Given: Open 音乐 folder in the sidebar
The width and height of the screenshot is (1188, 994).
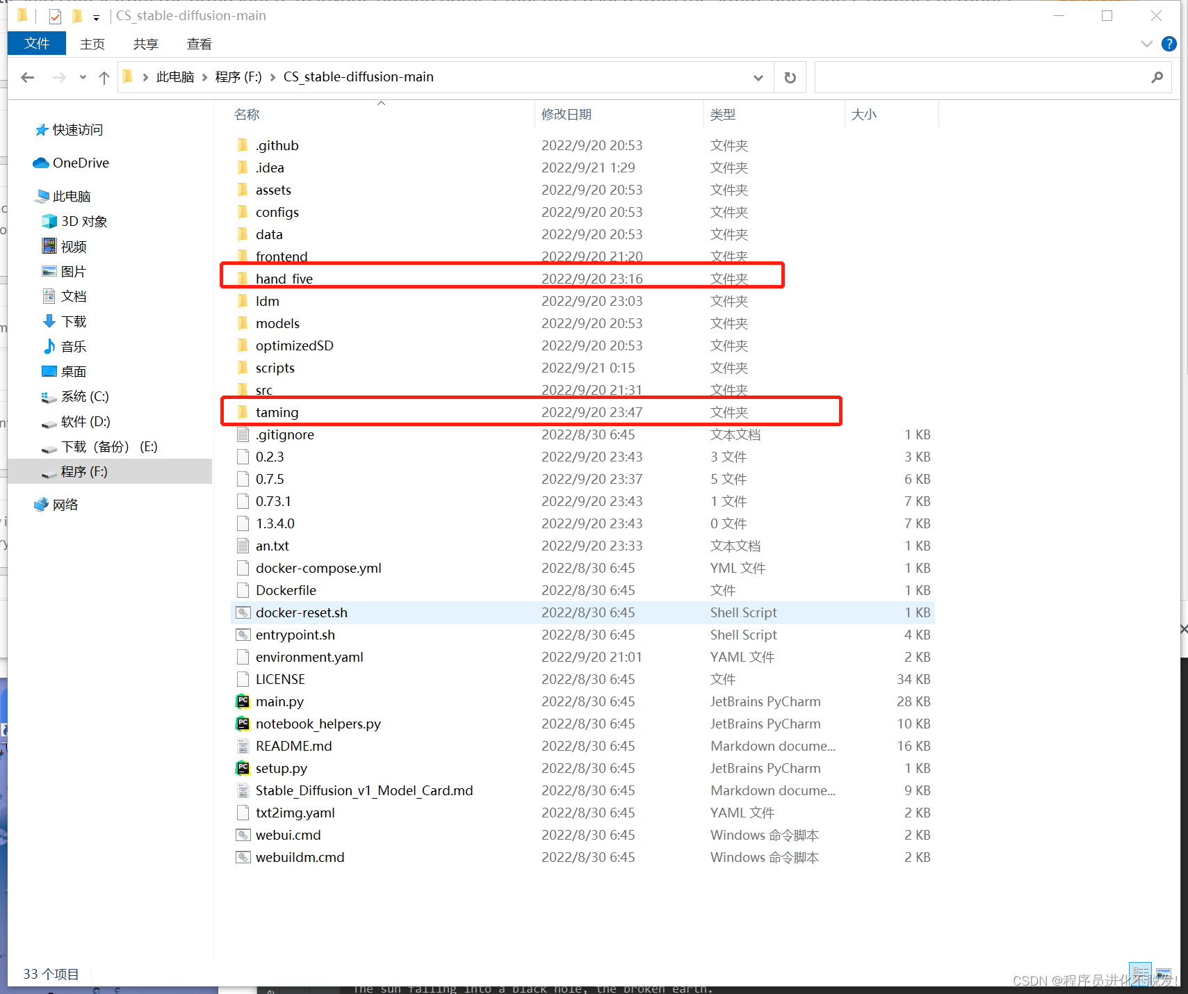Looking at the screenshot, I should pos(74,346).
